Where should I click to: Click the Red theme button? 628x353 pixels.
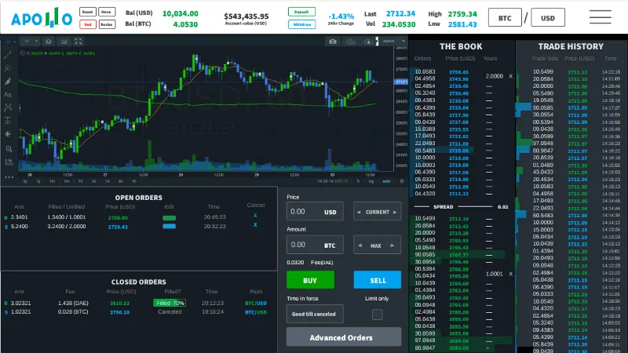pyautogui.click(x=88, y=24)
